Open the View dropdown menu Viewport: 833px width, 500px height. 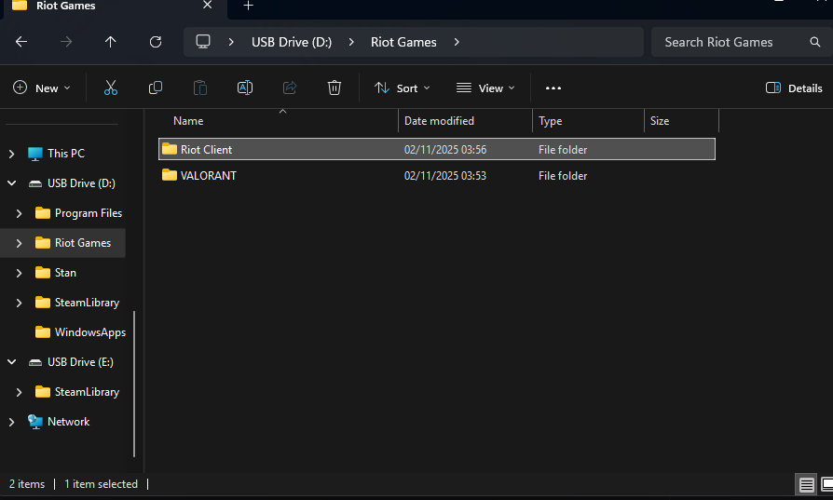[485, 88]
